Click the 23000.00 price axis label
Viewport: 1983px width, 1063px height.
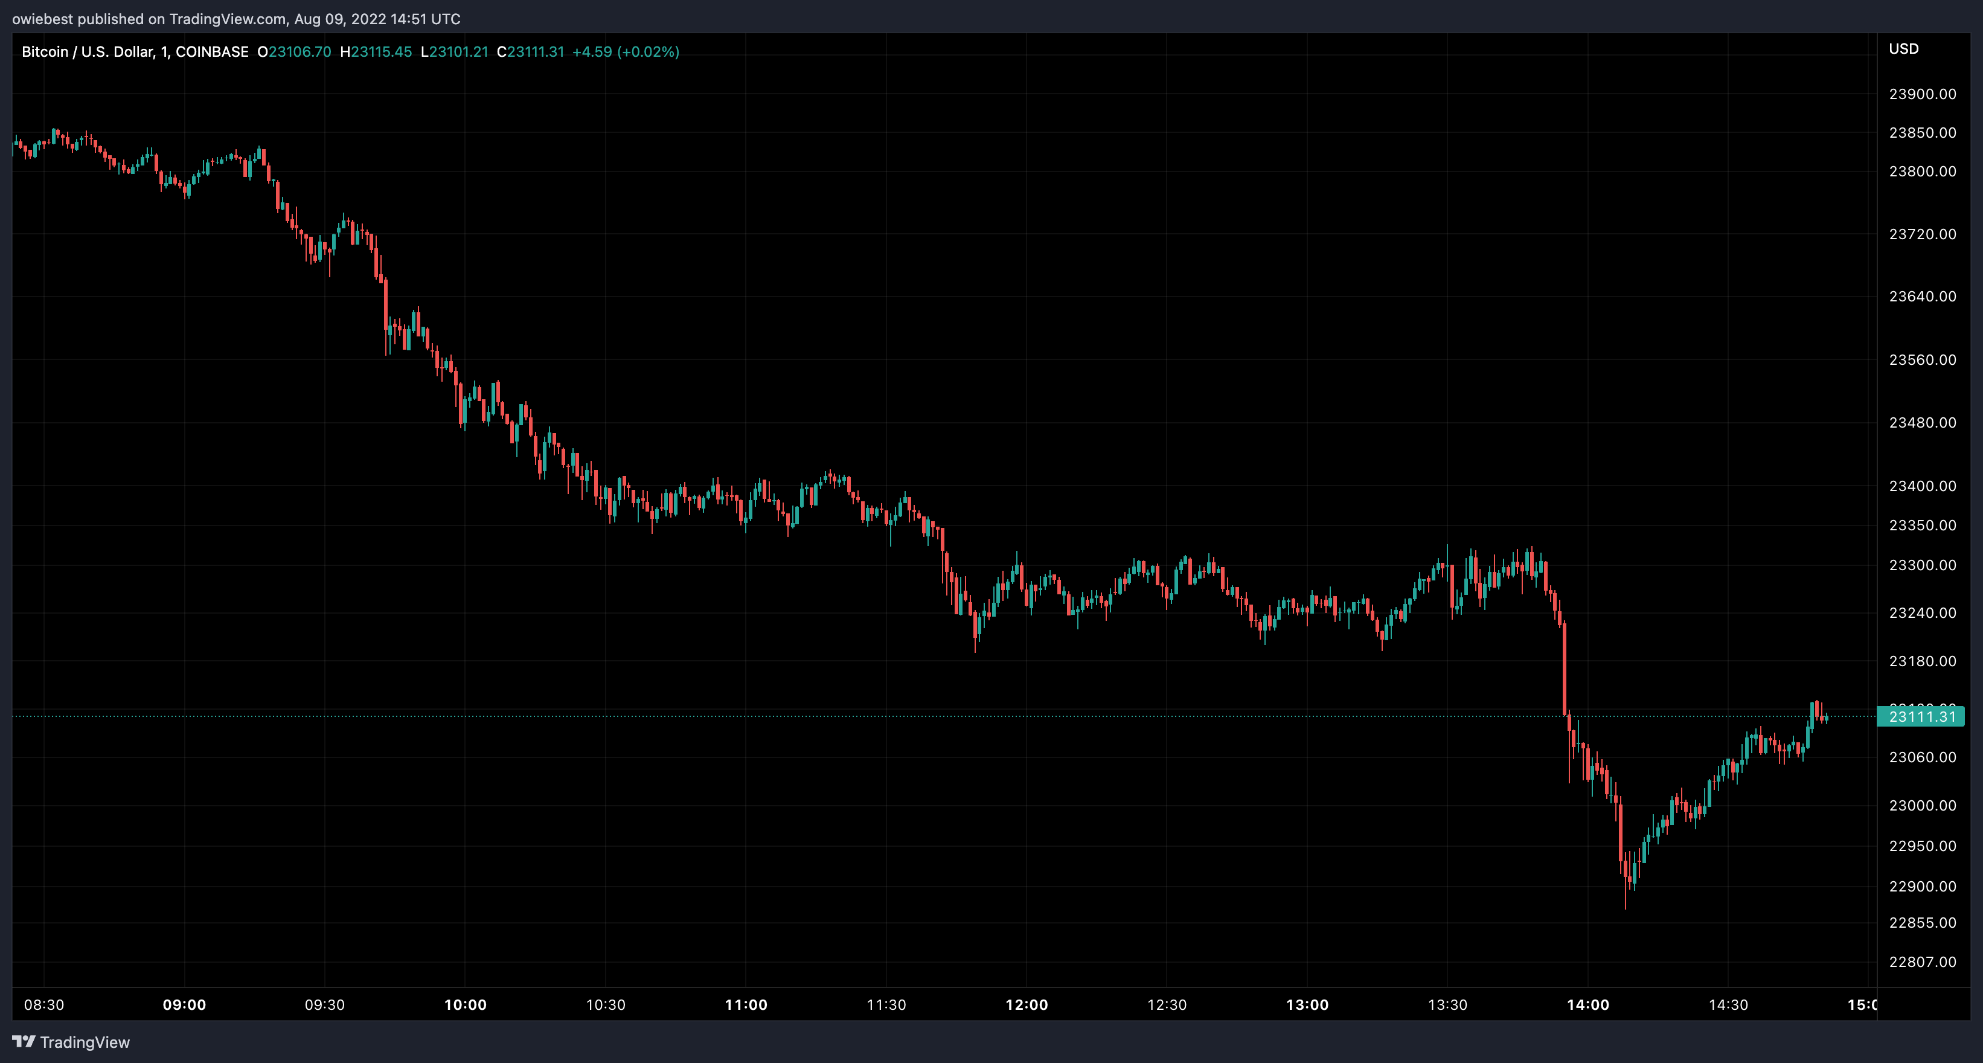1922,805
